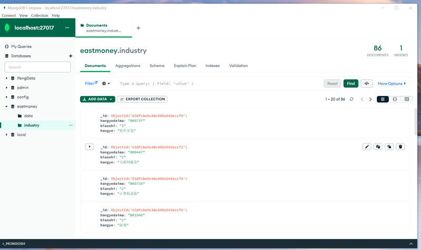This screenshot has height=250, width=421.
Task: Expand More Options in query bar
Action: click(392, 84)
